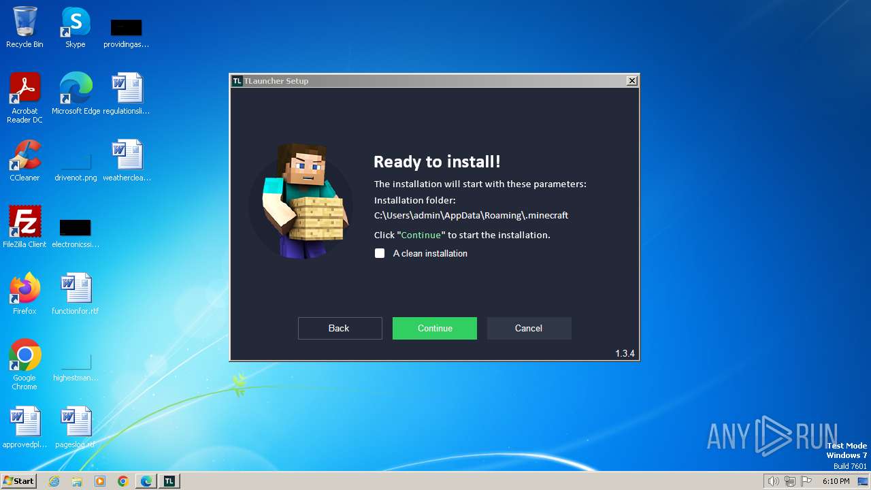Select the providingas desktop file
Viewport: 871px width, 490px height.
tap(126, 32)
